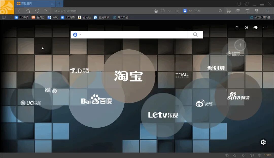This screenshot has width=274, height=158.
Task: Open history clock icon on new tab page
Action: pos(246,27)
